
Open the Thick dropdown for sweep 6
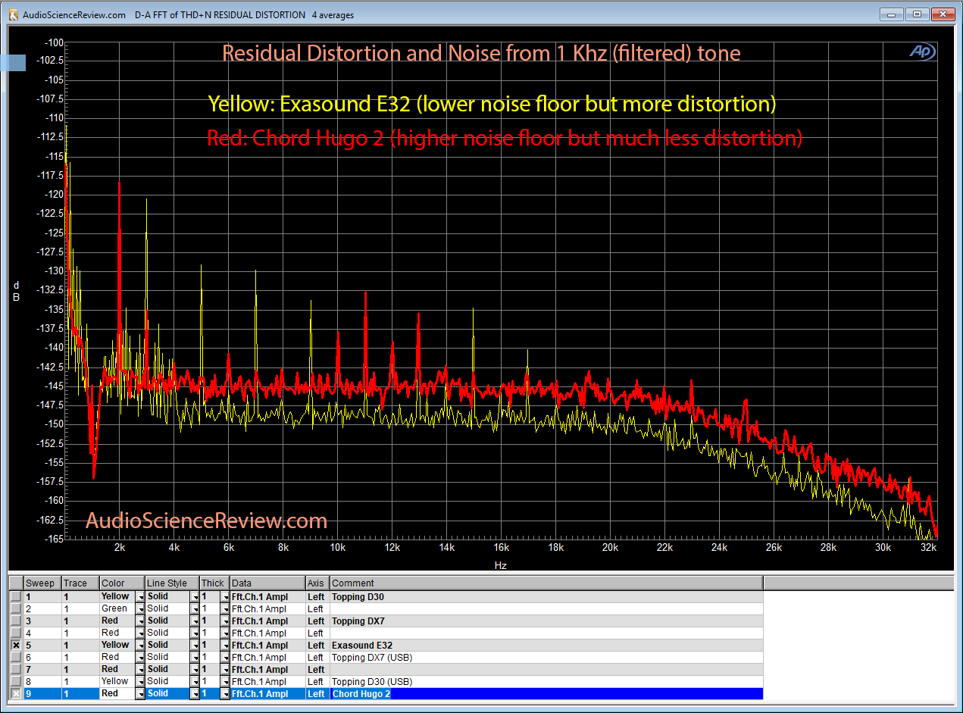(225, 657)
